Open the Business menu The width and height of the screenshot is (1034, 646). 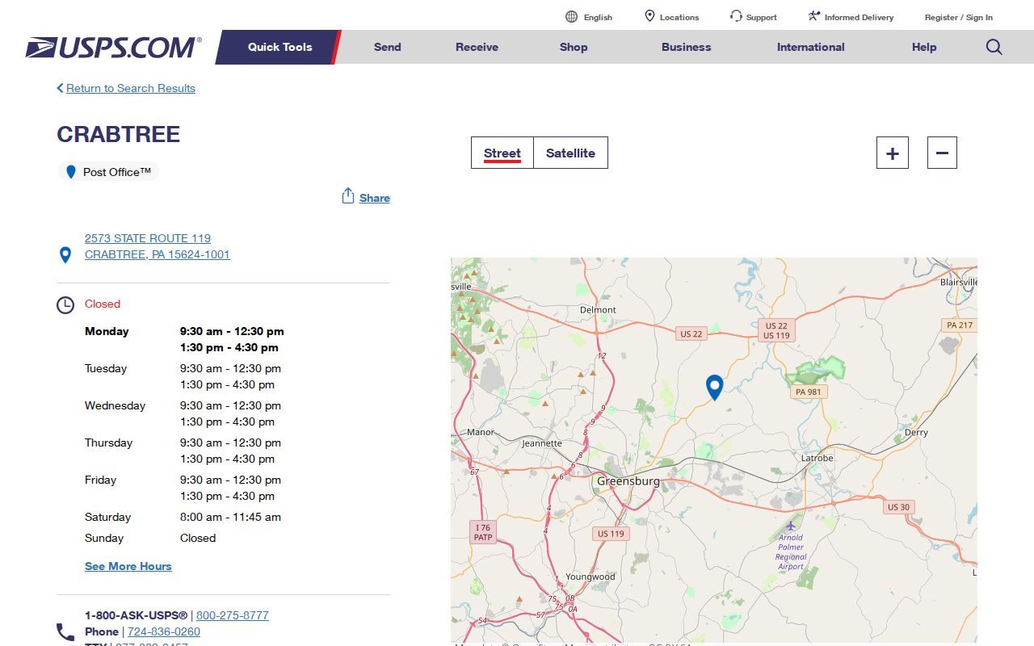click(x=687, y=47)
